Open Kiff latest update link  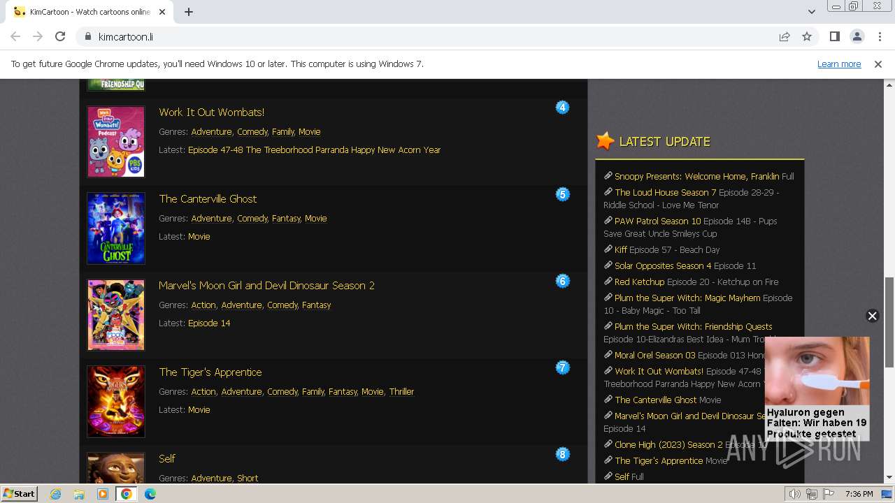(x=621, y=249)
